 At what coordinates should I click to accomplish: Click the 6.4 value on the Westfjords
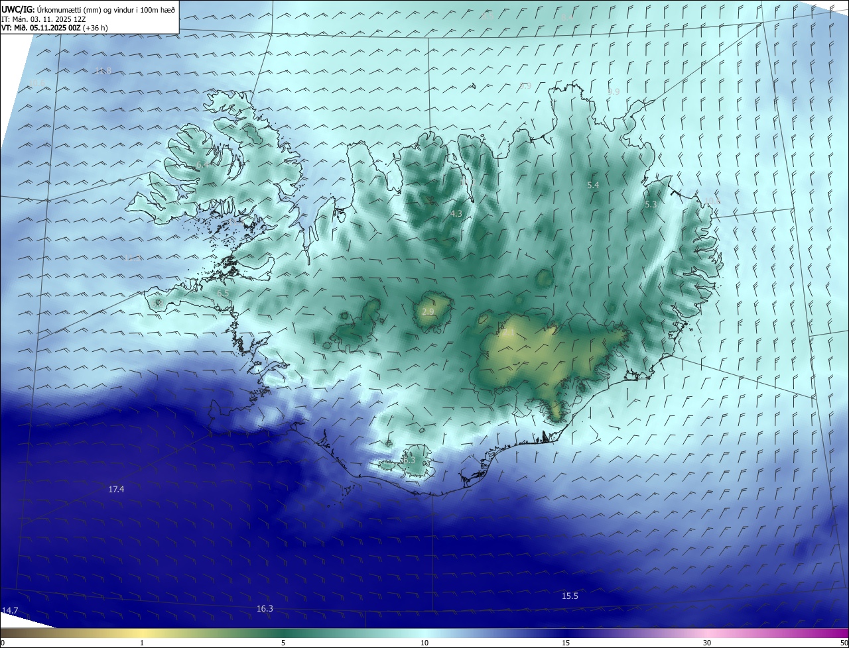202,164
